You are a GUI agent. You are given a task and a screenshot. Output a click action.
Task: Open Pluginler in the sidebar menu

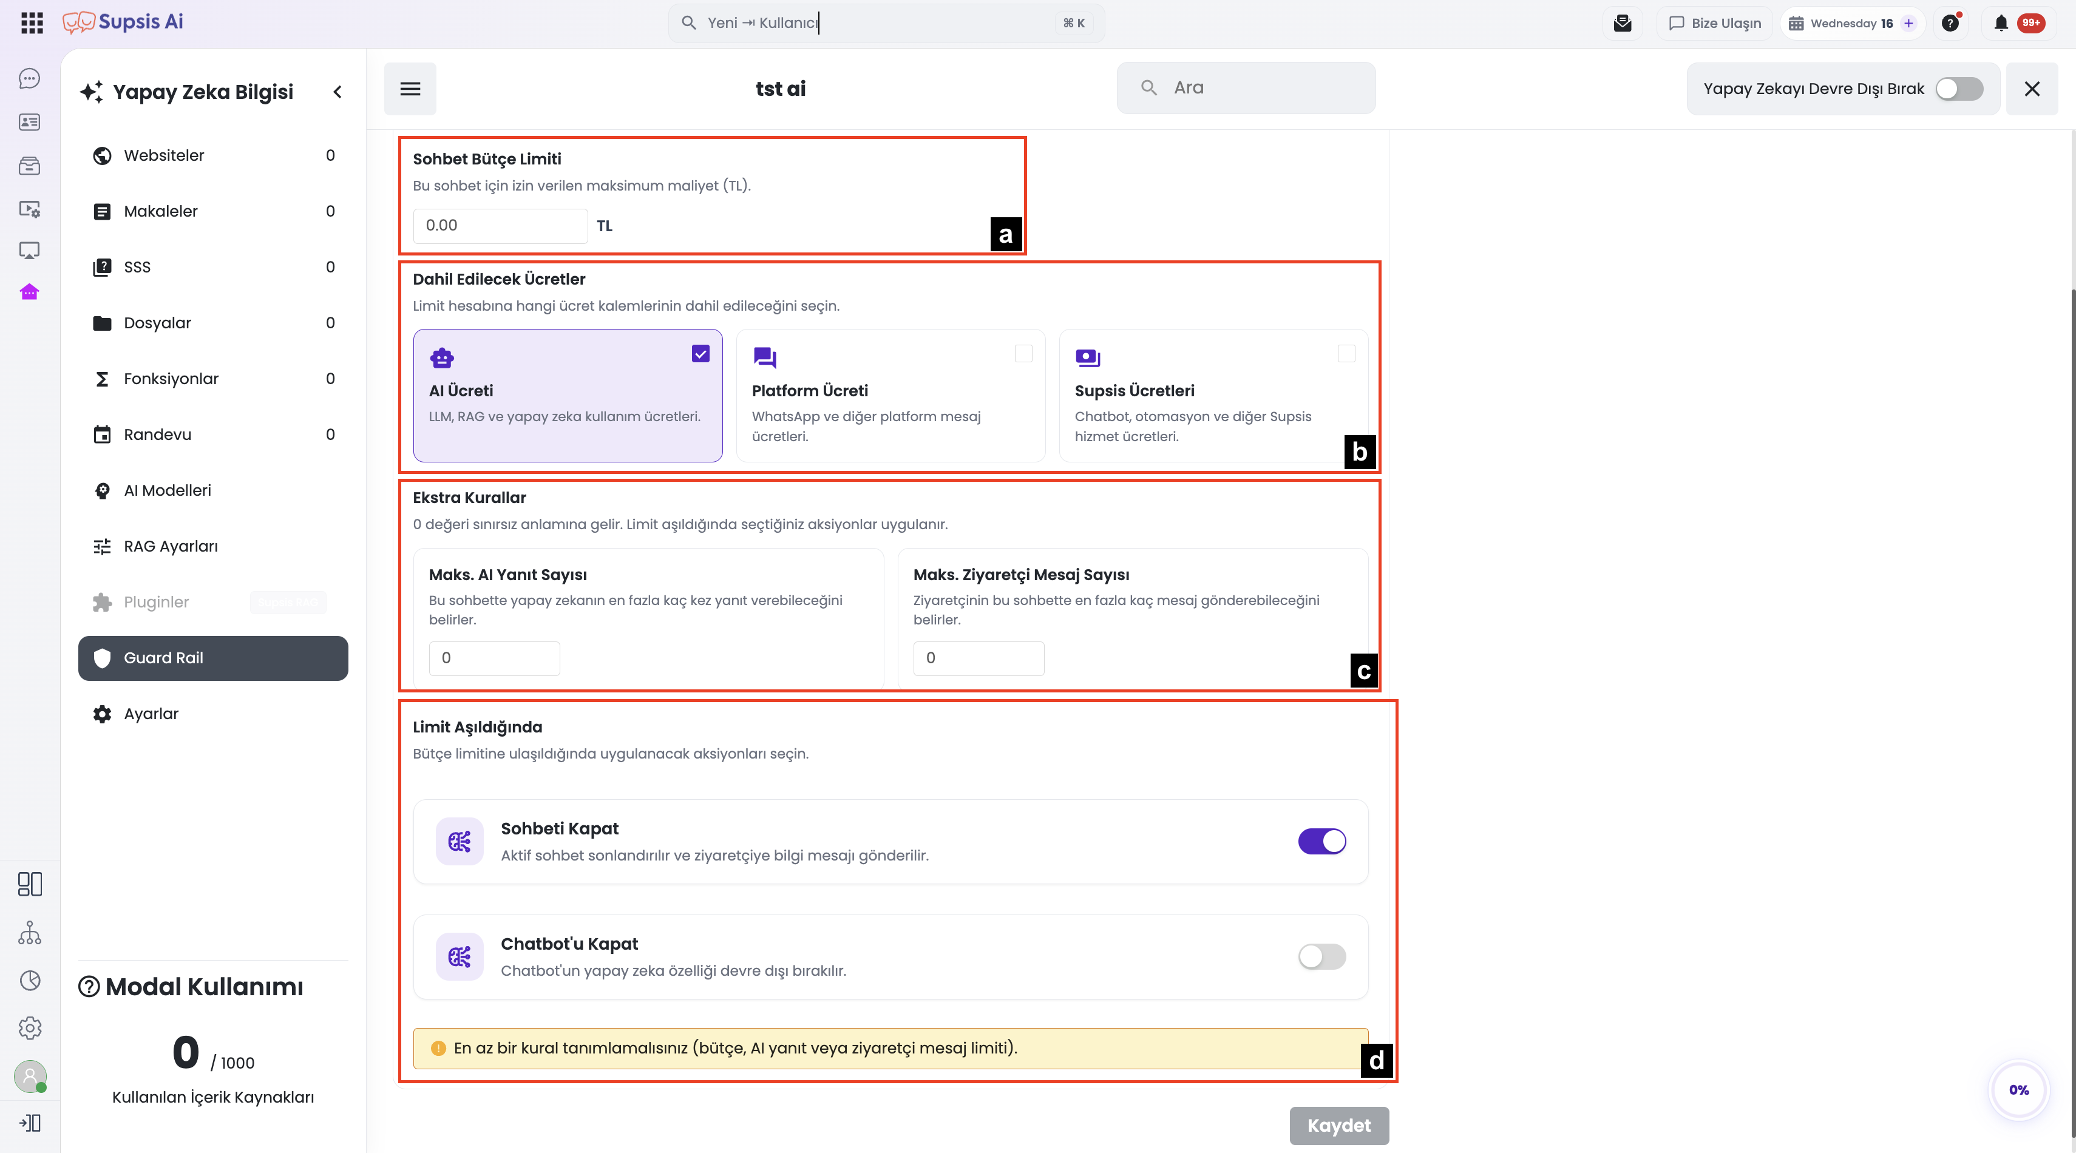point(214,602)
